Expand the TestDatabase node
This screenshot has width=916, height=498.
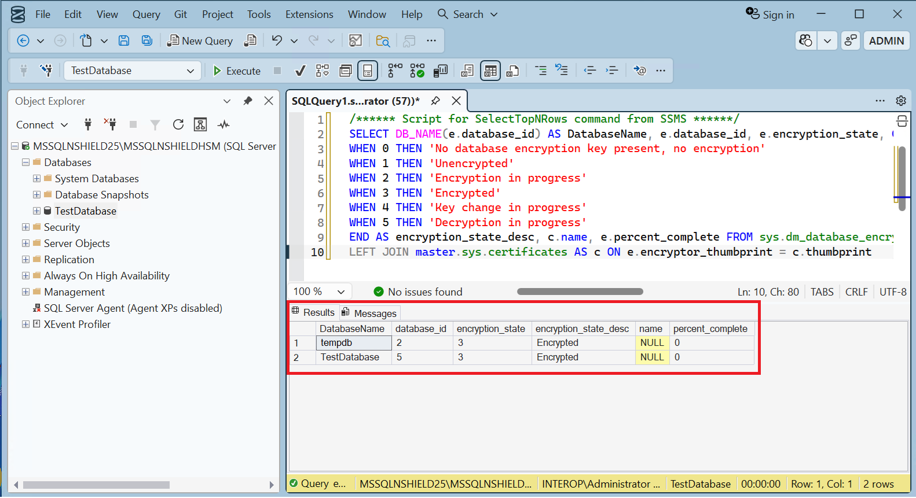(36, 211)
